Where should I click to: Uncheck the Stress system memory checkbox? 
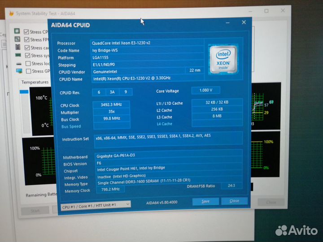27,56
